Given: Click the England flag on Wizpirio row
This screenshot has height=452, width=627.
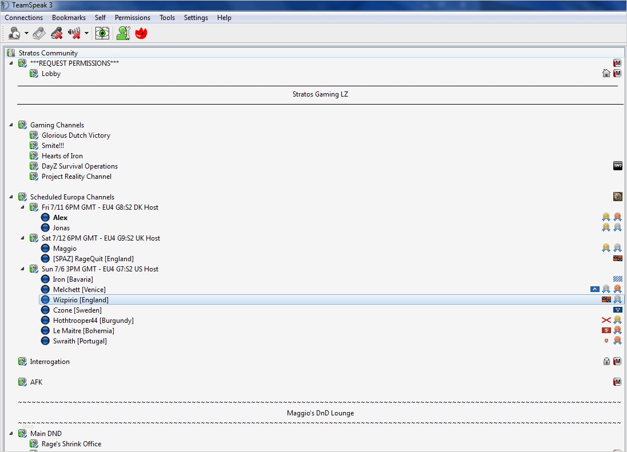Looking at the screenshot, I should tap(606, 299).
